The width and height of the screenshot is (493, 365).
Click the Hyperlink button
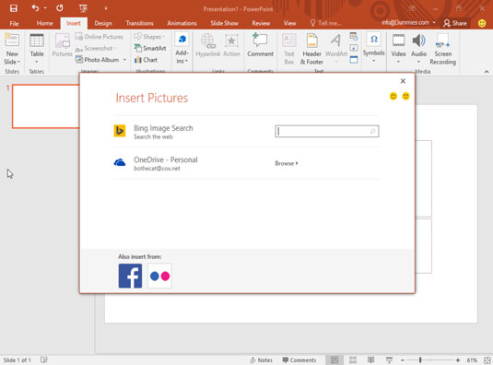[x=208, y=45]
